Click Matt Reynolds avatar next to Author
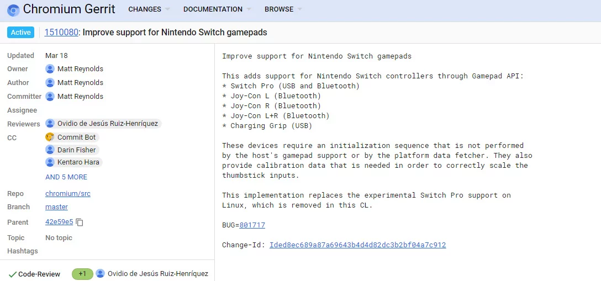Image resolution: width=601 pixels, height=281 pixels. 50,83
